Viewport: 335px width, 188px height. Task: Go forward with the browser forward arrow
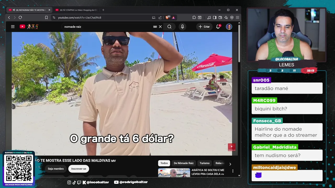[15, 17]
